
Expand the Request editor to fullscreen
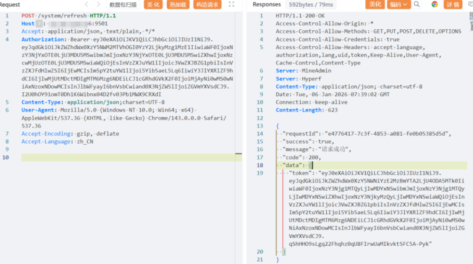[231, 5]
